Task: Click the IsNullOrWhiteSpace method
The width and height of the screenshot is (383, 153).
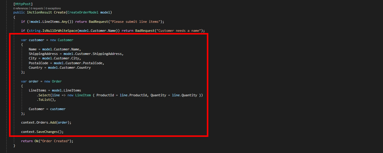Action: coord(60,31)
